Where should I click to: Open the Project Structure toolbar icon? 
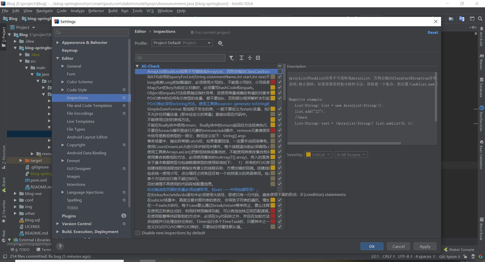(451, 19)
